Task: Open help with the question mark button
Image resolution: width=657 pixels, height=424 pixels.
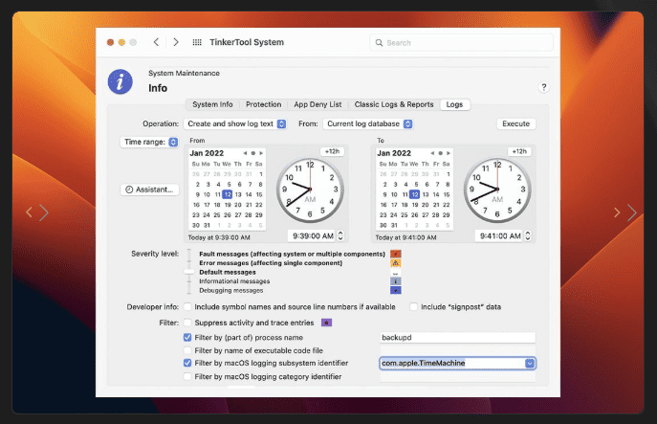Action: click(543, 87)
